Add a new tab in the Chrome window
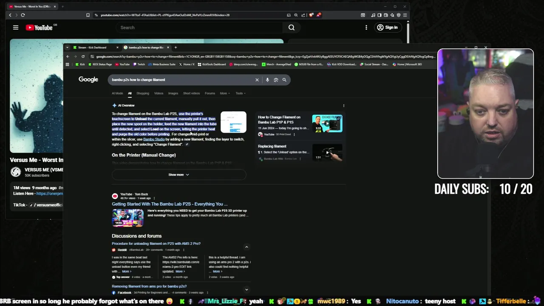 coord(176,47)
